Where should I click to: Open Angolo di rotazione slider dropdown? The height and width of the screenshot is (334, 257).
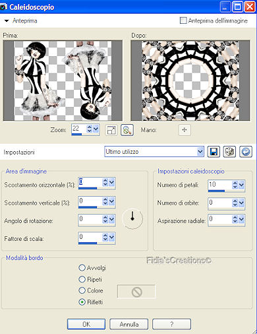coord(112,219)
